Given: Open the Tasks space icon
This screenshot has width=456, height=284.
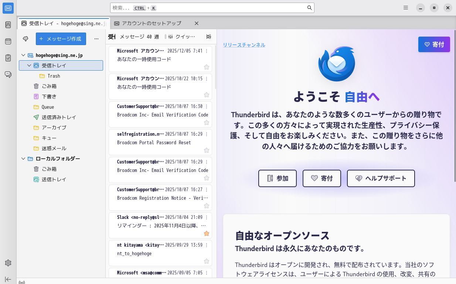Looking at the screenshot, I should [8, 58].
